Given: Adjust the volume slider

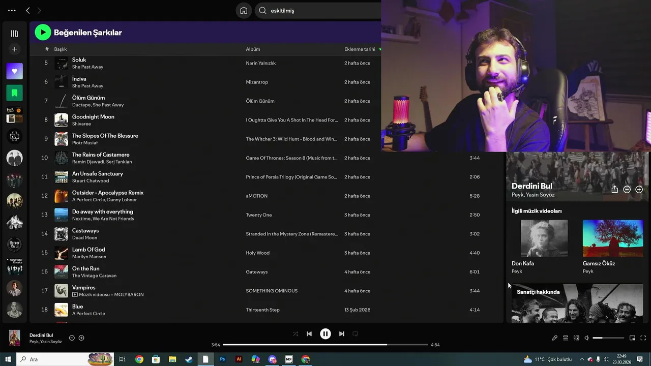Looking at the screenshot, I should point(608,338).
